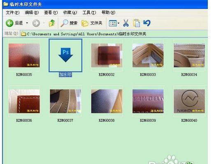Click the address bar path field

[114, 34]
